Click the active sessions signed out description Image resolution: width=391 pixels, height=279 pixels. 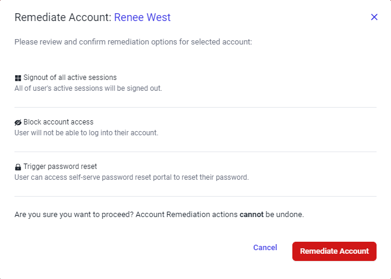[88, 88]
